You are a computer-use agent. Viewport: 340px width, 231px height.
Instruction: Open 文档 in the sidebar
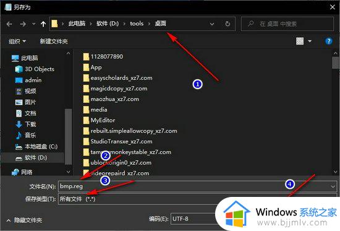pyautogui.click(x=25, y=113)
